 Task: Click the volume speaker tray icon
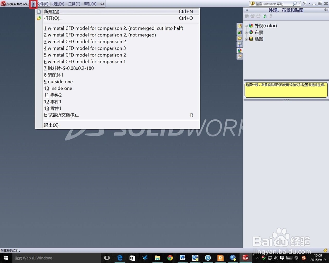[276, 258]
